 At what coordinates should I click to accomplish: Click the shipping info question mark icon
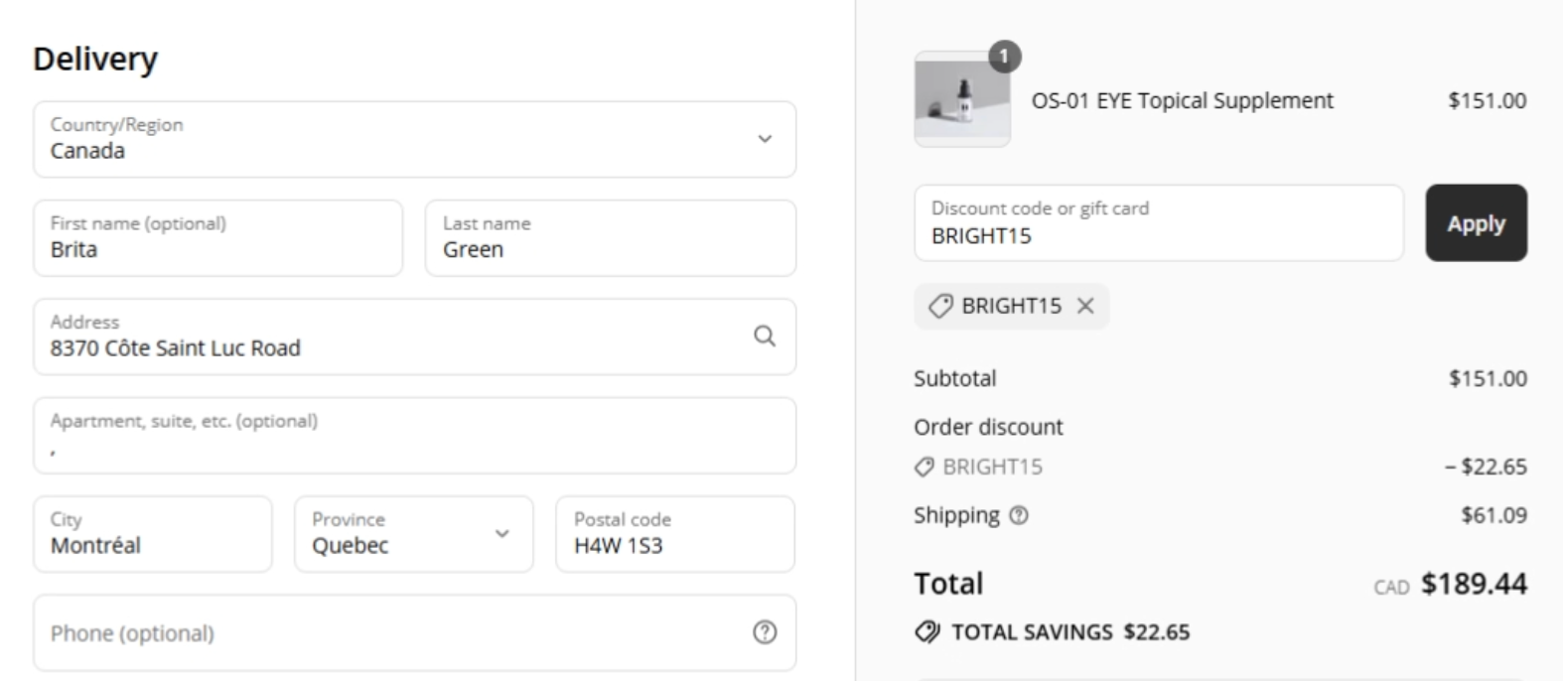pyautogui.click(x=1018, y=515)
